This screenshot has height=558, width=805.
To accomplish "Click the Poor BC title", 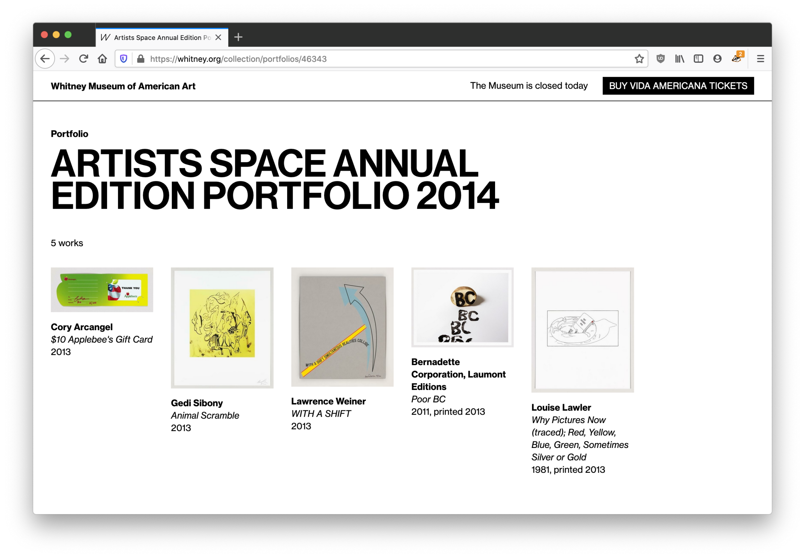I will (x=428, y=399).
